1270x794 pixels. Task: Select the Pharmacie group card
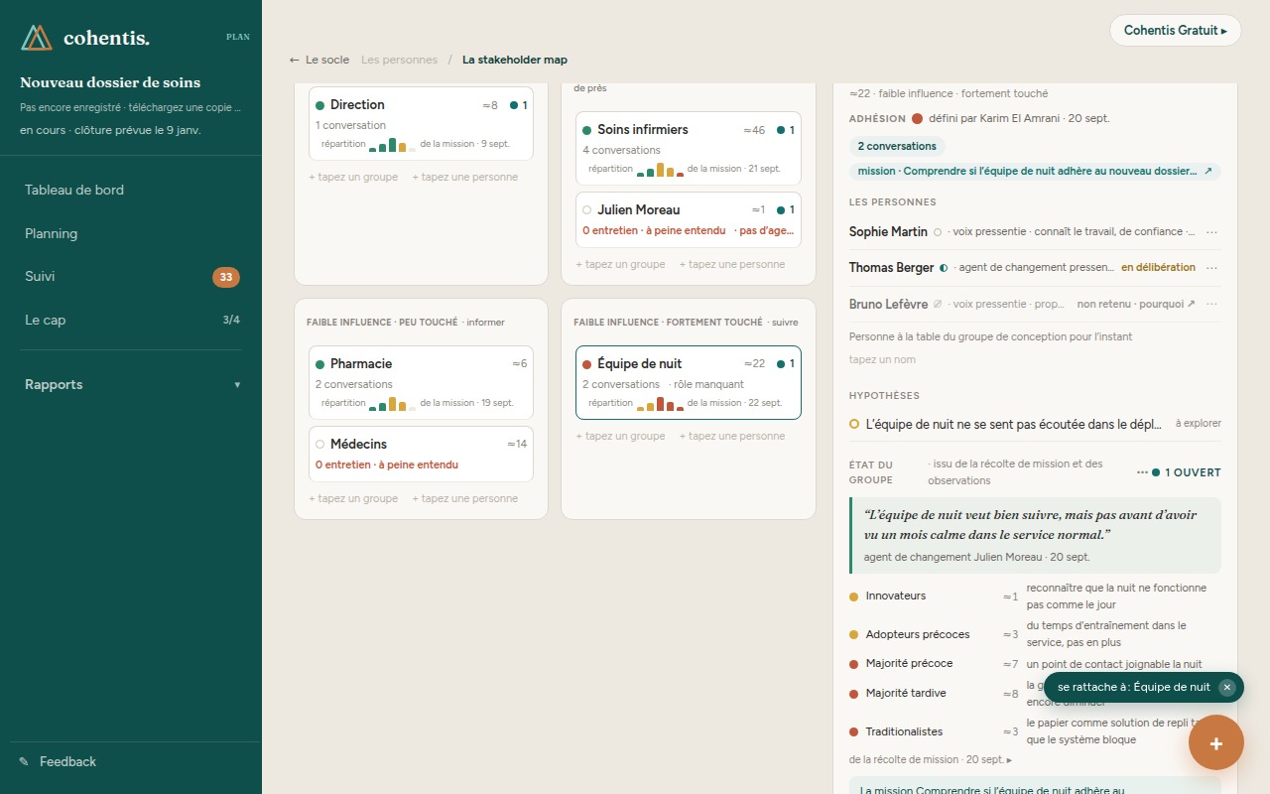(421, 382)
